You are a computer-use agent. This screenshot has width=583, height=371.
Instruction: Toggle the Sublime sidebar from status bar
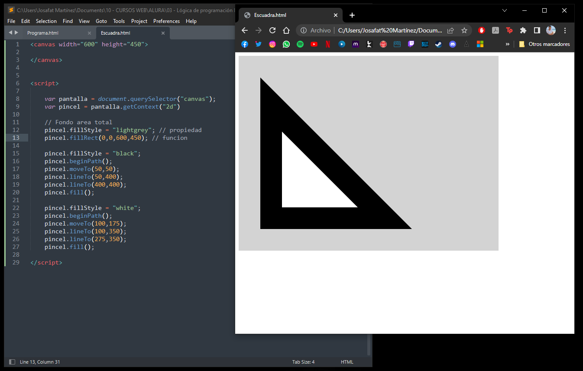[12, 362]
